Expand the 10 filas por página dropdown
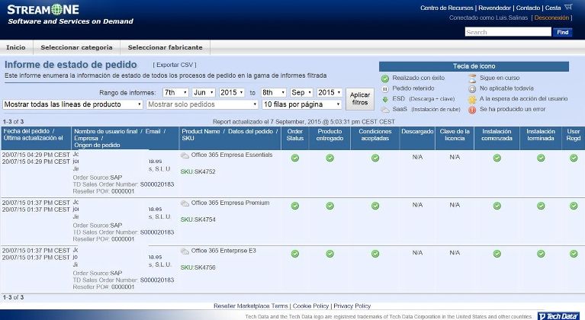 (x=302, y=104)
